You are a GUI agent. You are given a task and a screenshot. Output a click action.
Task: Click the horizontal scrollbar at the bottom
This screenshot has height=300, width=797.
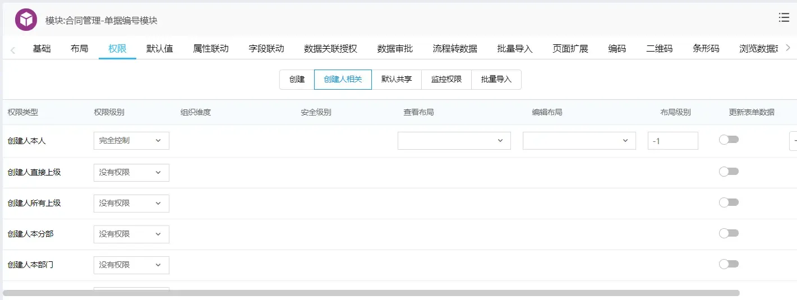[x=371, y=293]
